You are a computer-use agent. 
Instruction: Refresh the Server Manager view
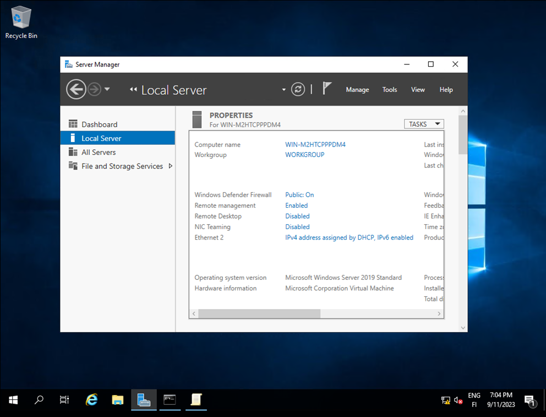298,89
